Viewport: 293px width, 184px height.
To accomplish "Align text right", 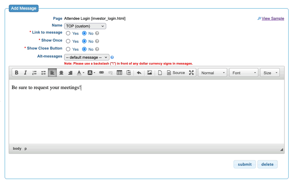I will tap(70, 73).
